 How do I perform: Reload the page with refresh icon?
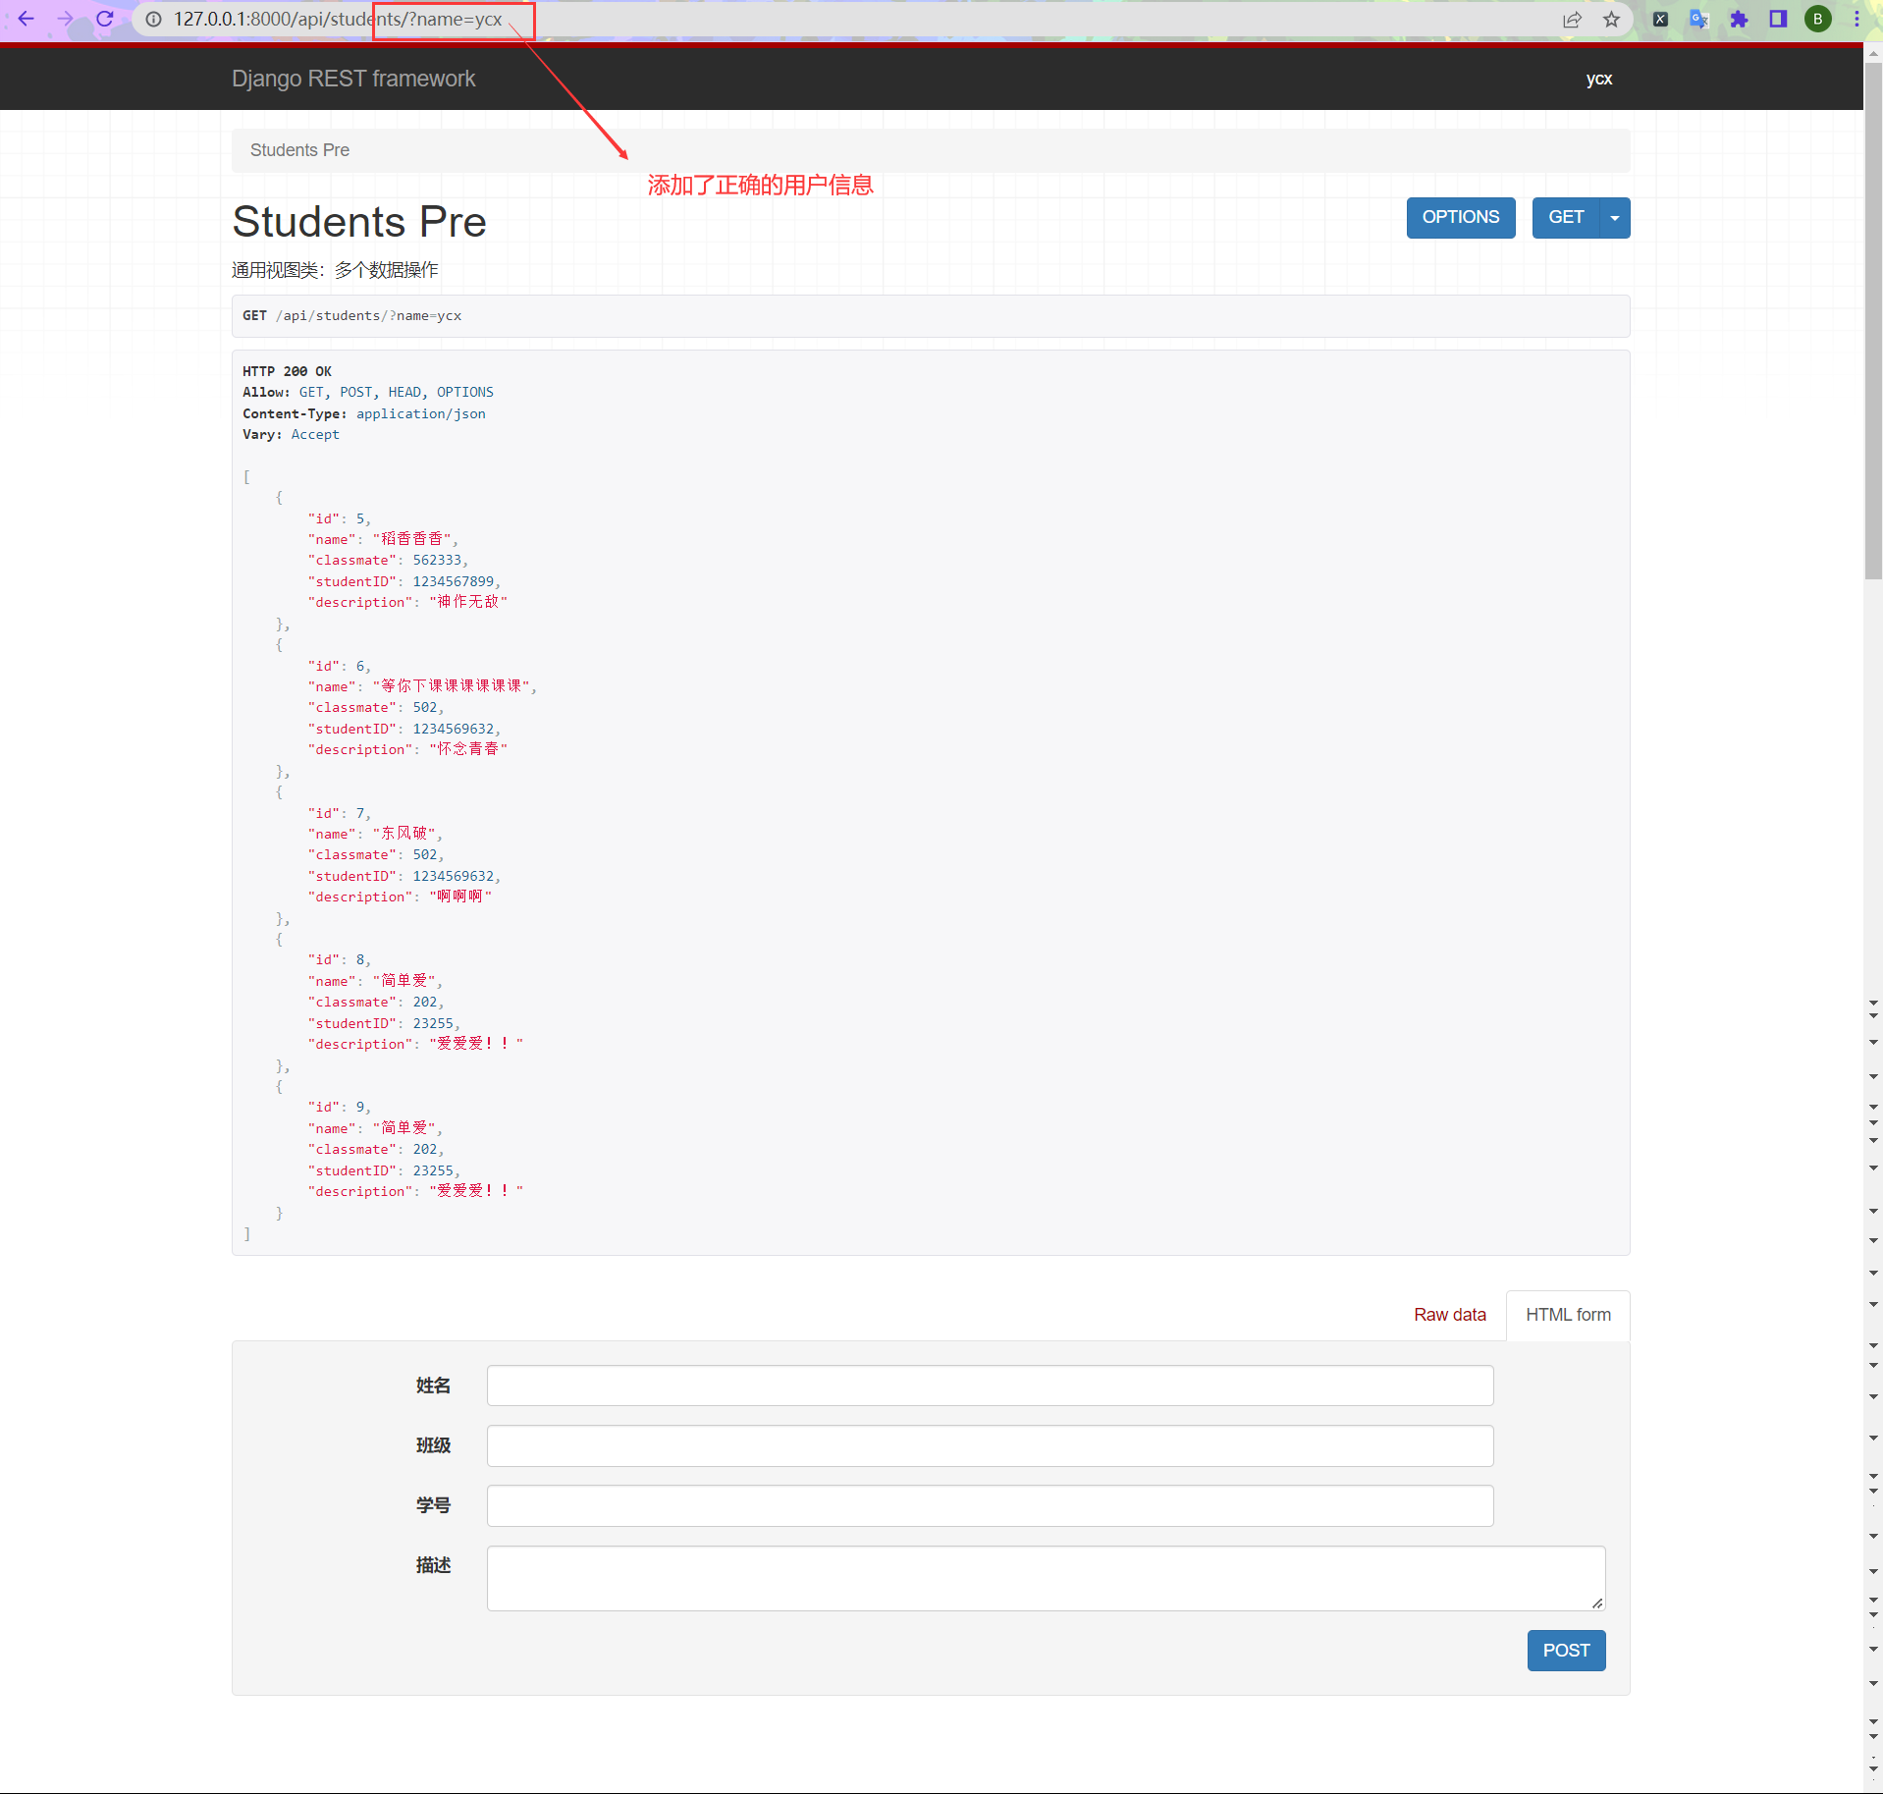tap(104, 19)
